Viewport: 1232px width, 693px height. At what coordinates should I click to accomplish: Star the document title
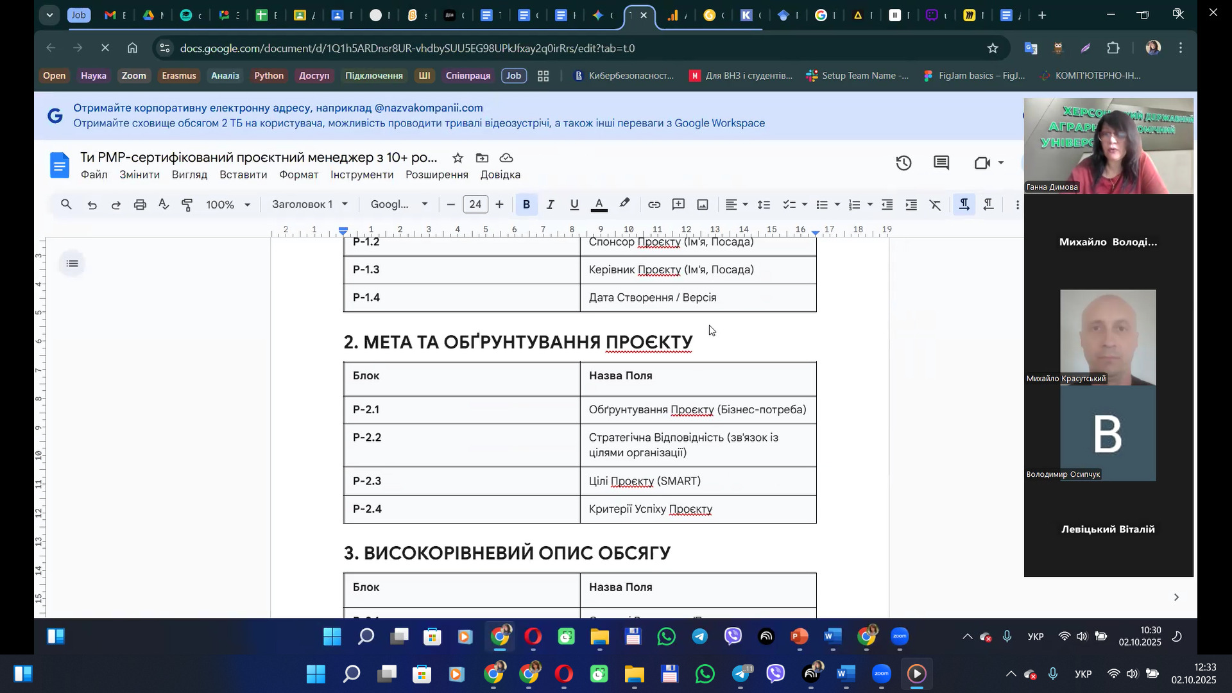(x=458, y=158)
